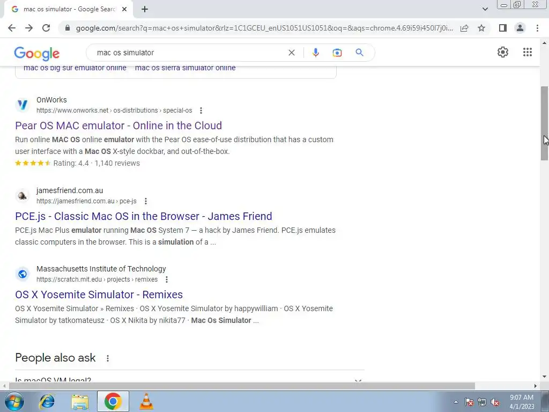Open mac os big sur emulator online suggestion

tap(75, 68)
